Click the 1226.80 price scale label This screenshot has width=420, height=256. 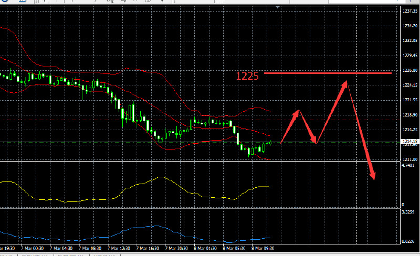click(x=409, y=70)
